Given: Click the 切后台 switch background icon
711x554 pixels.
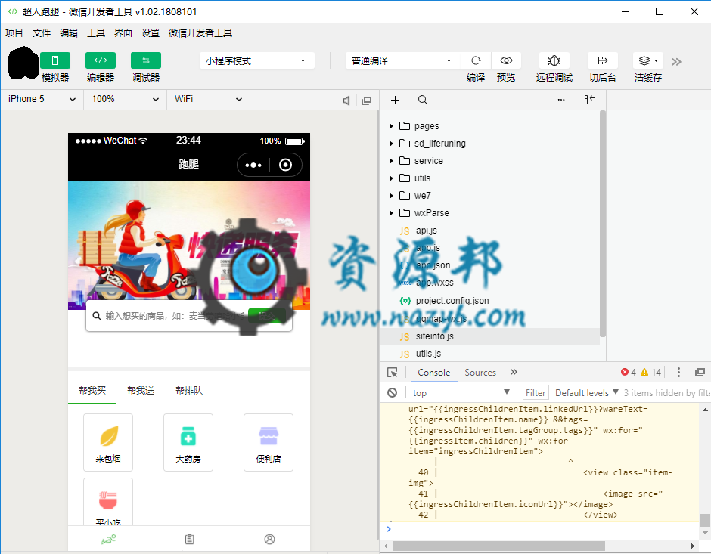Looking at the screenshot, I should (x=603, y=60).
